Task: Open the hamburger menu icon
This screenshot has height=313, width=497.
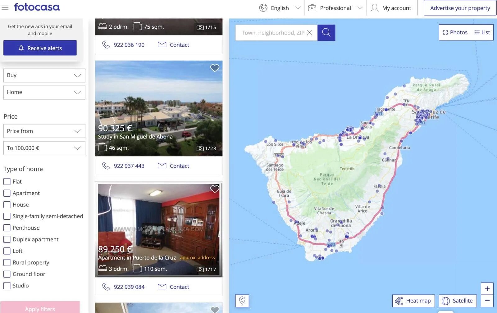Action: pyautogui.click(x=5, y=7)
